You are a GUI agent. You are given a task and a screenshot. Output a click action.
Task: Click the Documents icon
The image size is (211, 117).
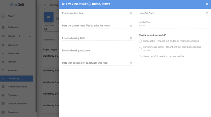coord(3,112)
